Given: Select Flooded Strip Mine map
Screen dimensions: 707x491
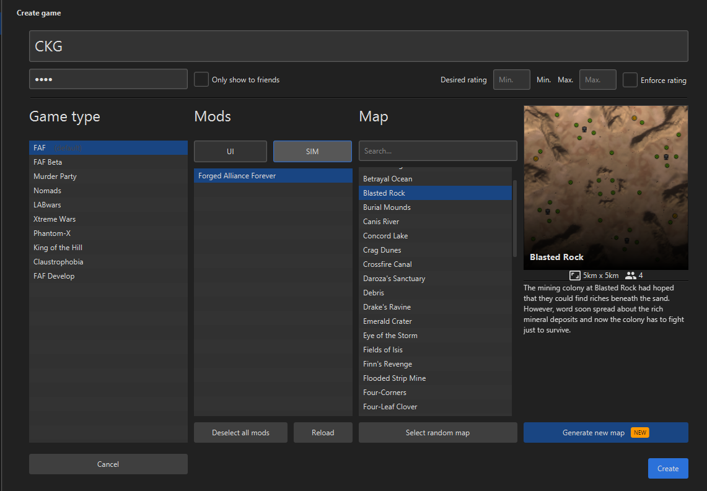Looking at the screenshot, I should [x=435, y=378].
